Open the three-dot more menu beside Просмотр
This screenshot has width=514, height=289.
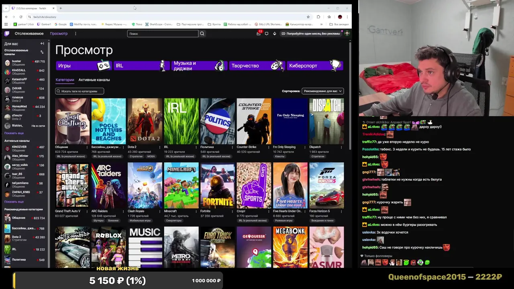pos(75,34)
